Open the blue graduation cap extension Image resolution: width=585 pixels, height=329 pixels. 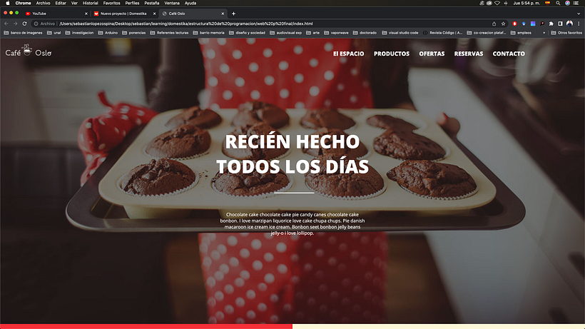point(524,24)
